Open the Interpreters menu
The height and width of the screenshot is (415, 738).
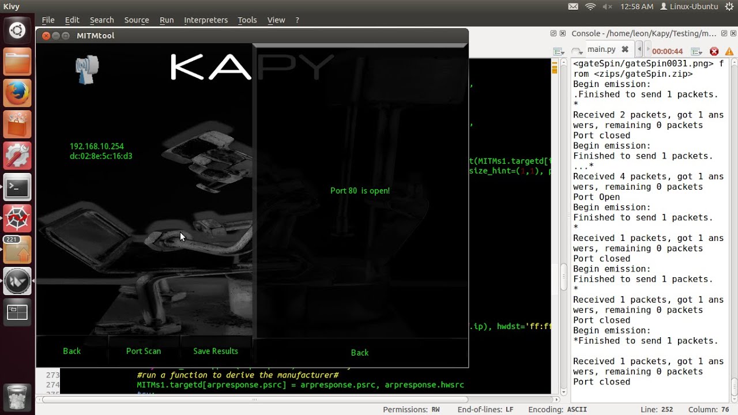pyautogui.click(x=206, y=20)
